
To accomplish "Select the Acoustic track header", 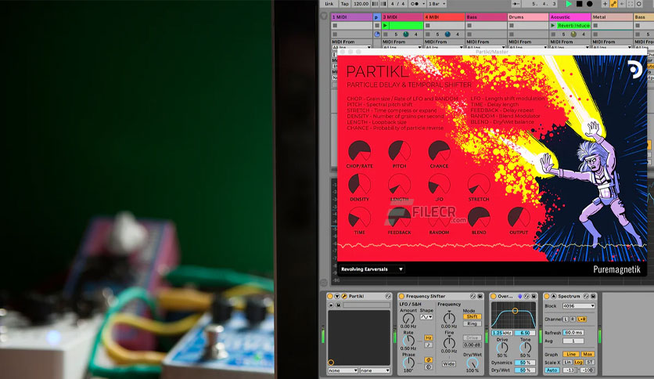I will click(570, 17).
